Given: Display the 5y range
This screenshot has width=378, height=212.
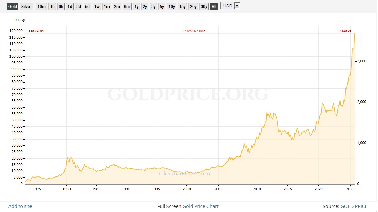Looking at the screenshot, I should pyautogui.click(x=162, y=7).
